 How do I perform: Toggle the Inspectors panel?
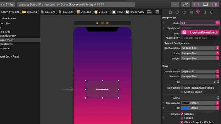pyautogui.click(x=214, y=4)
